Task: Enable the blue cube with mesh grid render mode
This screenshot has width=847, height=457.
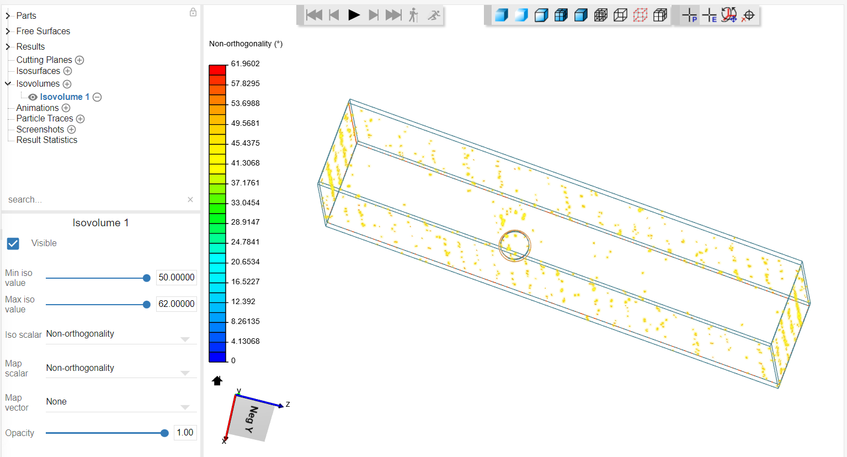Action: (x=561, y=15)
